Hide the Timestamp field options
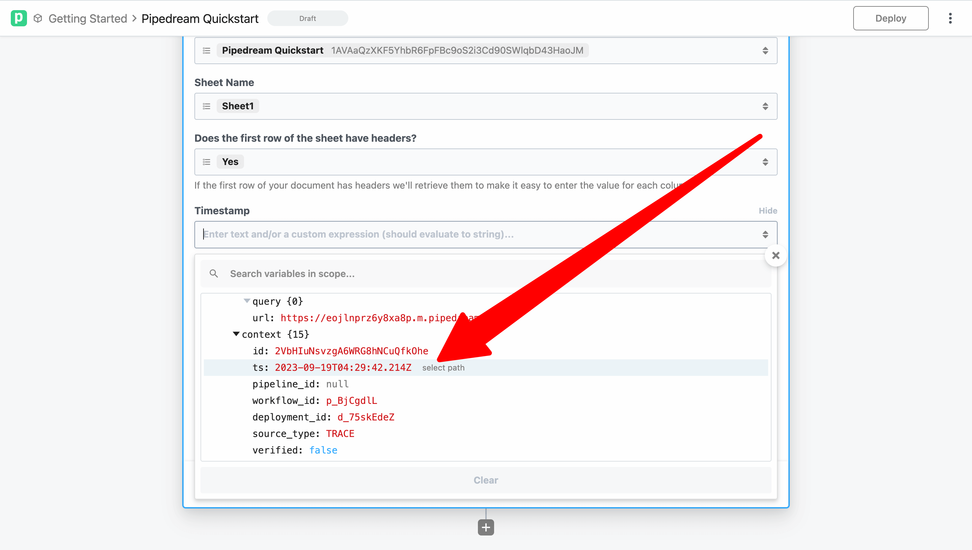The width and height of the screenshot is (972, 550). tap(767, 211)
